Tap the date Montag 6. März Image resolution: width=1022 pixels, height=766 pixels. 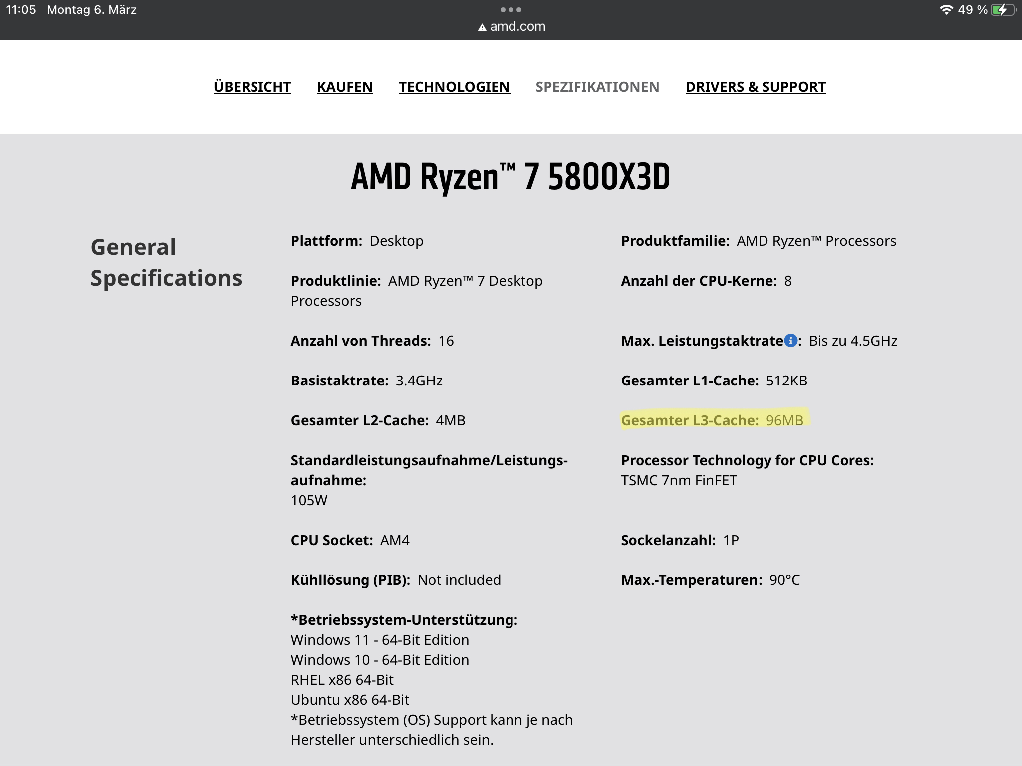click(92, 10)
